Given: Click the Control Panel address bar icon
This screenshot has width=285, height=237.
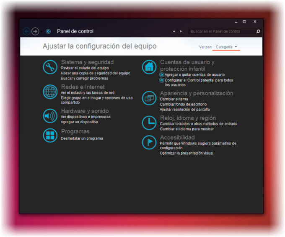Looking at the screenshot, I should pos(48,31).
